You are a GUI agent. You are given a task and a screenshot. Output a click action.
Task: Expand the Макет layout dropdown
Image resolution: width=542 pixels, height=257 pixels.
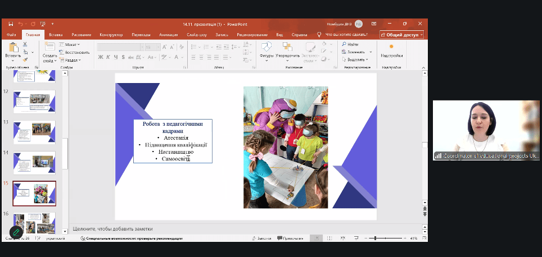[72, 44]
